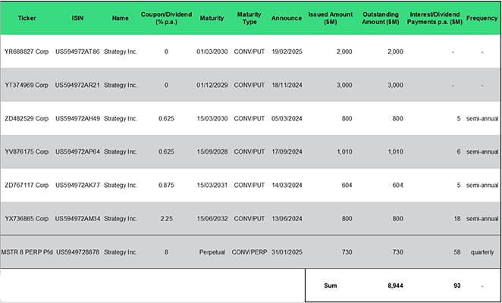Click announce date 31/01/2025
This screenshot has height=303, width=502.
[x=287, y=252]
